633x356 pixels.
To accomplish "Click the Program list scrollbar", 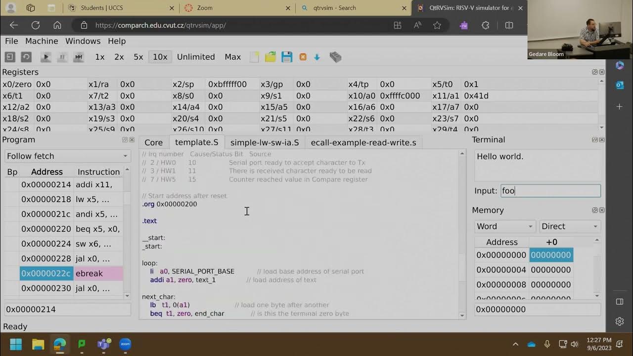I will 127,232.
